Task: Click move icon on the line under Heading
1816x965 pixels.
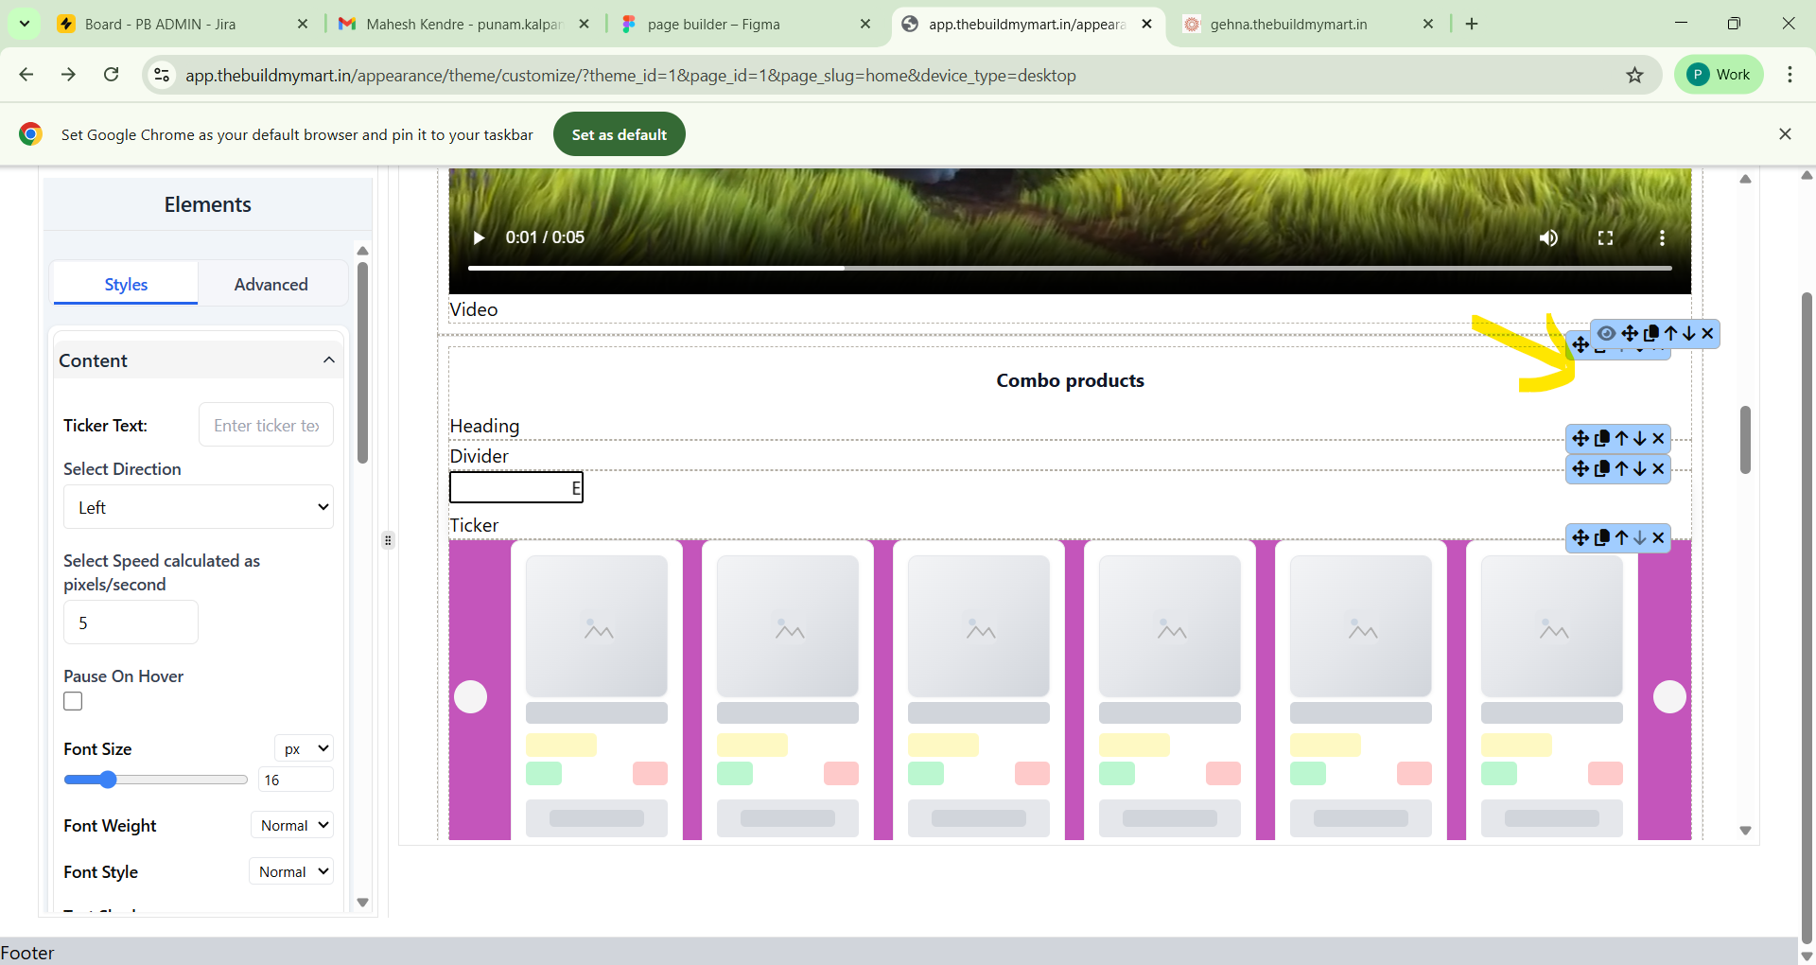Action: (x=1580, y=438)
